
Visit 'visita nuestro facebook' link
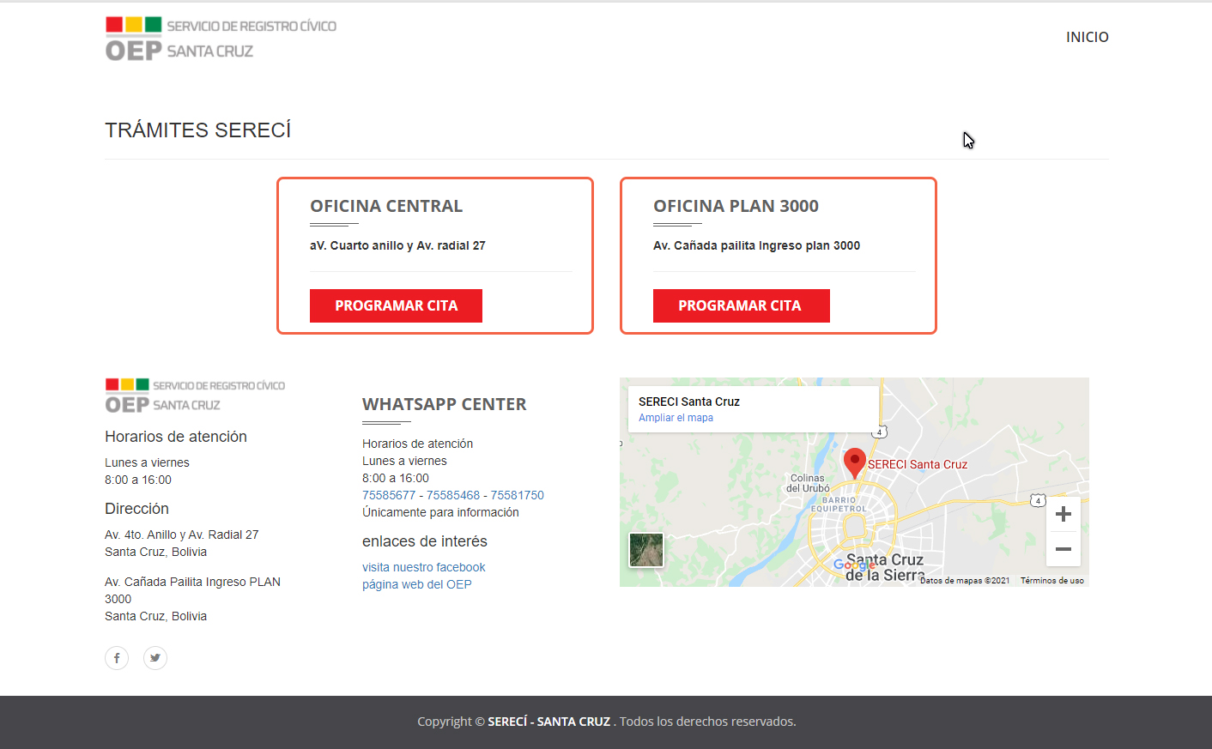tap(423, 567)
